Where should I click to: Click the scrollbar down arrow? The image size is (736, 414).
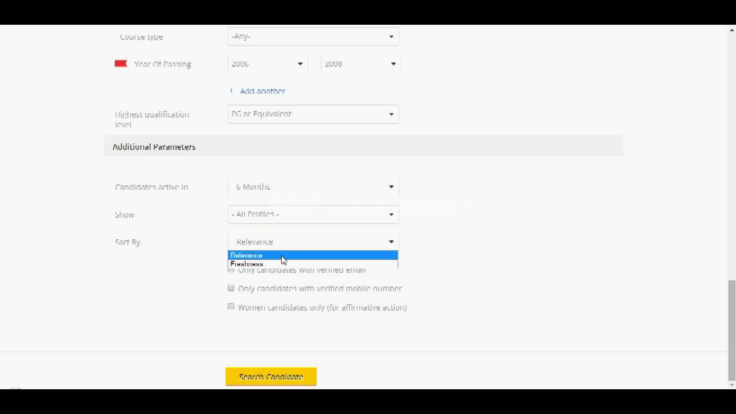pyautogui.click(x=731, y=384)
